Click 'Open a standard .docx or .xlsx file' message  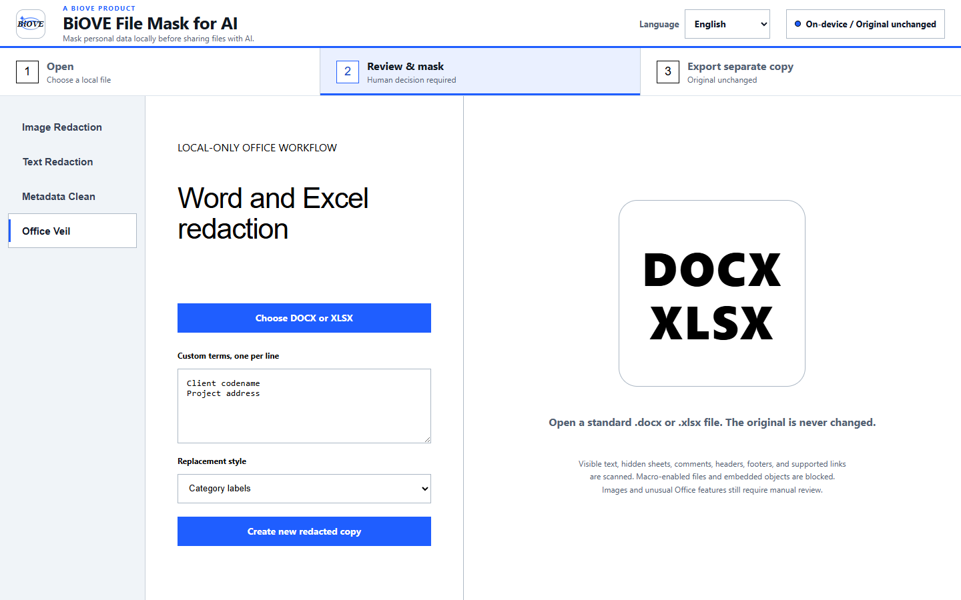click(712, 423)
